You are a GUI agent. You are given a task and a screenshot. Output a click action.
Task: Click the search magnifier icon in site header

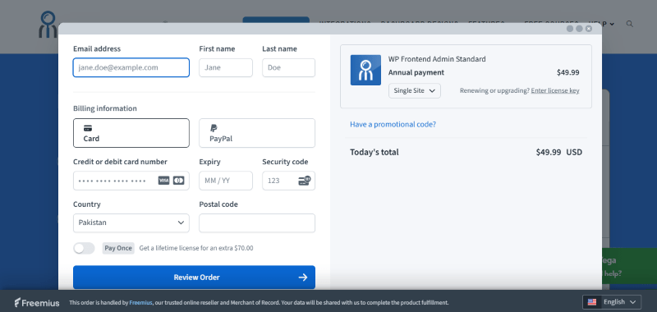coord(629,24)
